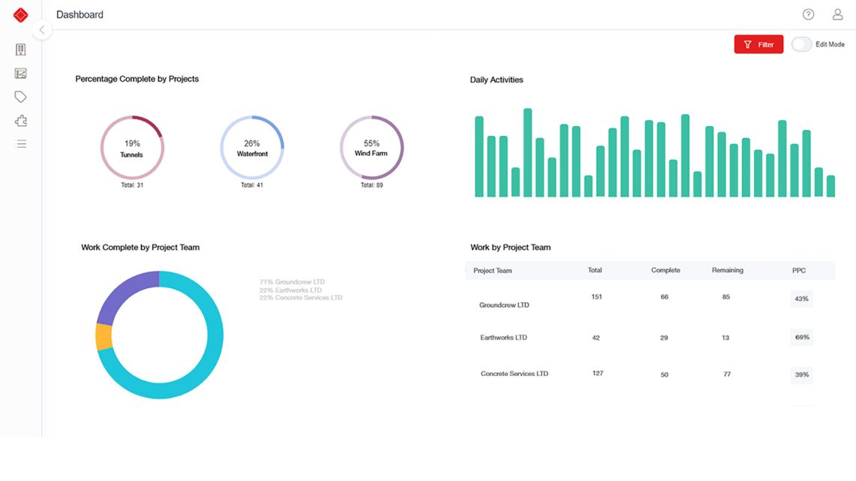Click the red Filter button
This screenshot has width=856, height=481.
[758, 44]
